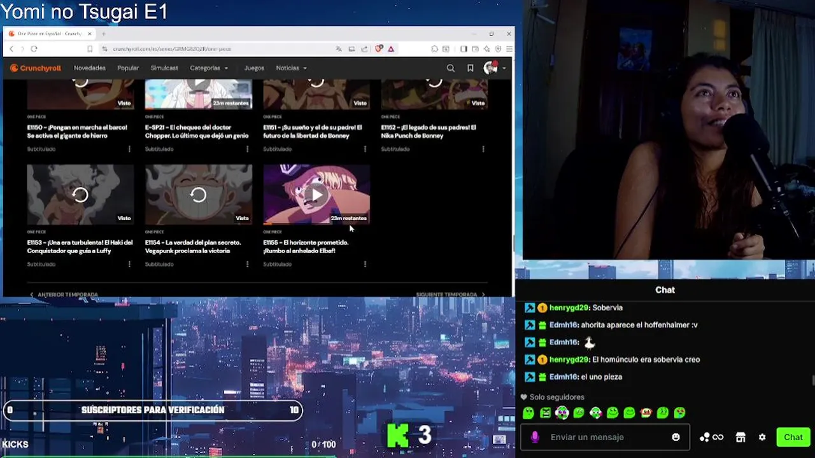Toggle the browser sidebar panel

pyautogui.click(x=464, y=49)
